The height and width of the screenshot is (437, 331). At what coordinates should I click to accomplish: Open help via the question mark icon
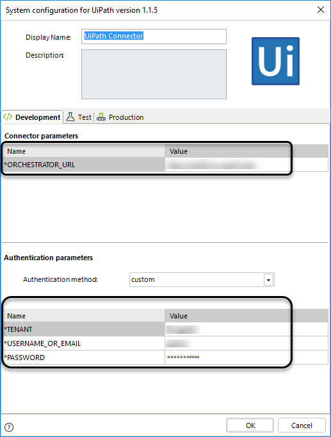pos(9,427)
